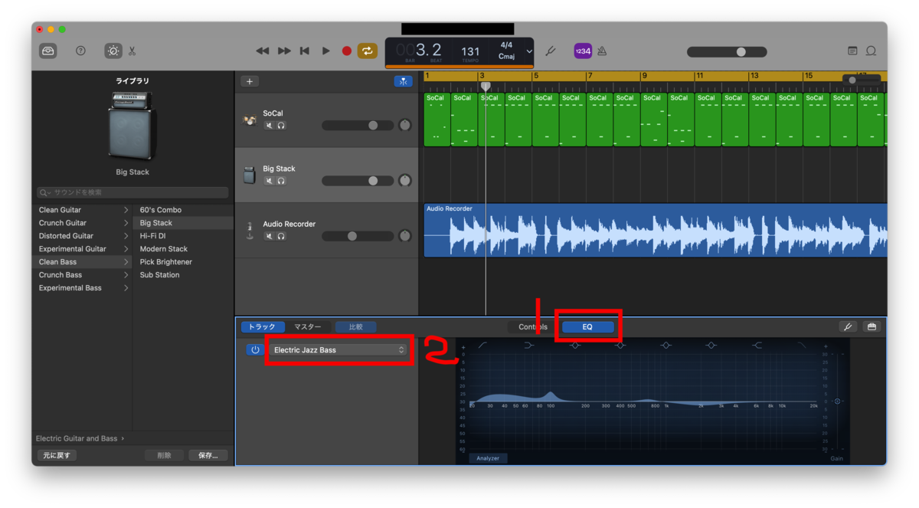Mute the Audio Recorder track
Image resolution: width=919 pixels, height=508 pixels.
point(269,236)
